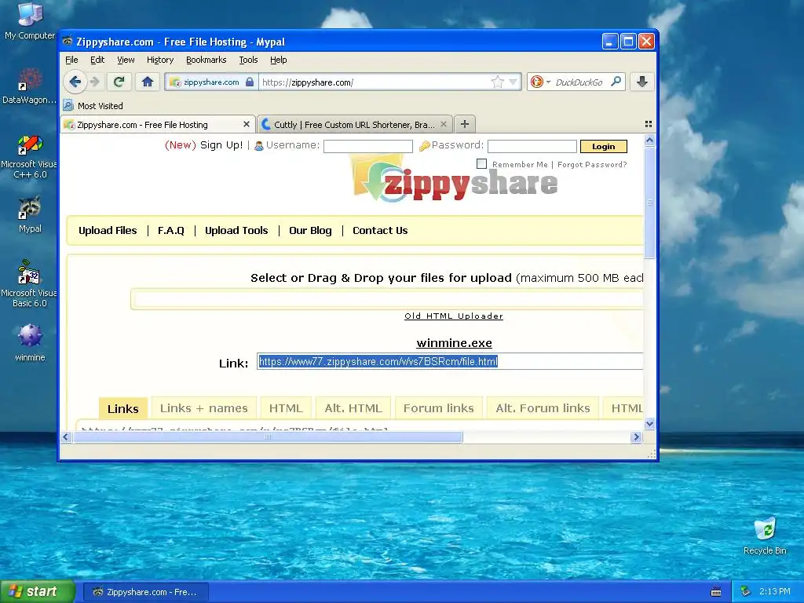Open the URL history dropdown arrow
Image resolution: width=804 pixels, height=603 pixels.
[x=513, y=82]
